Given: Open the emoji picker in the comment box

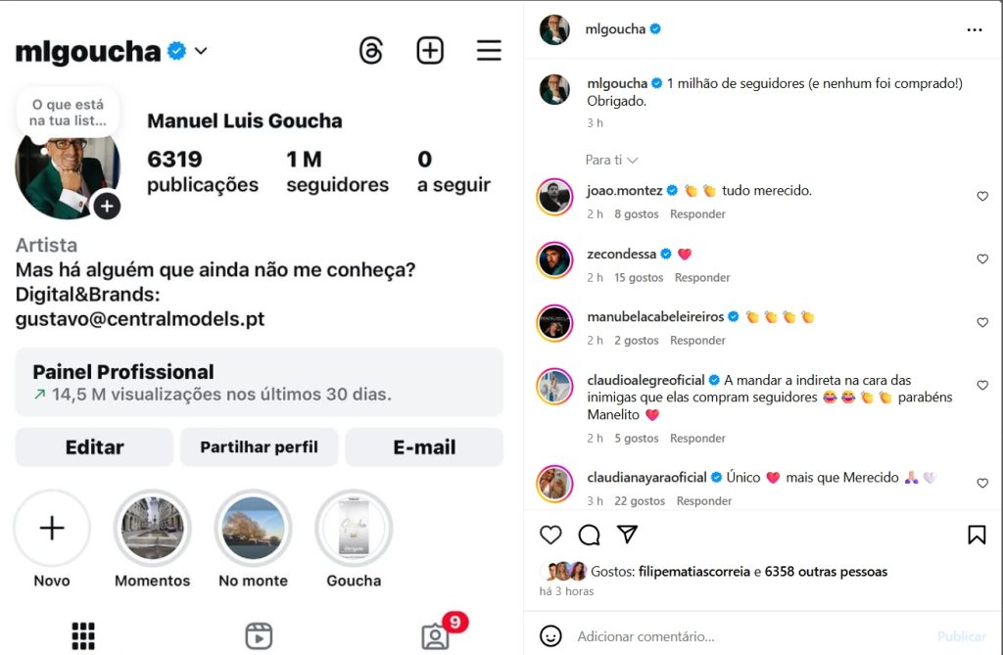Looking at the screenshot, I should [x=551, y=635].
